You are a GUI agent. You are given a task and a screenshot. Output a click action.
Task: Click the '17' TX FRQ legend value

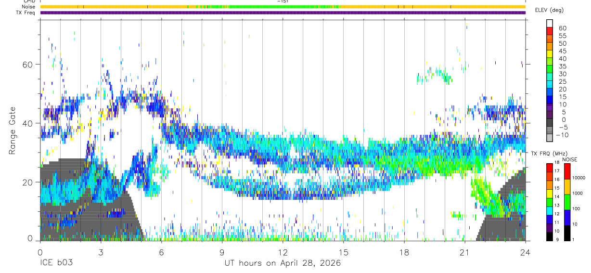coord(557,171)
